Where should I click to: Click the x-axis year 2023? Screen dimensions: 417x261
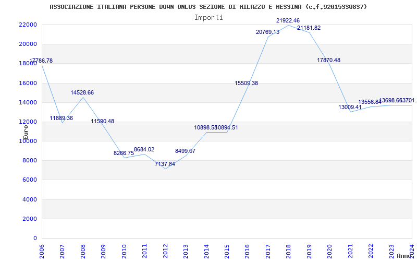(x=392, y=251)
